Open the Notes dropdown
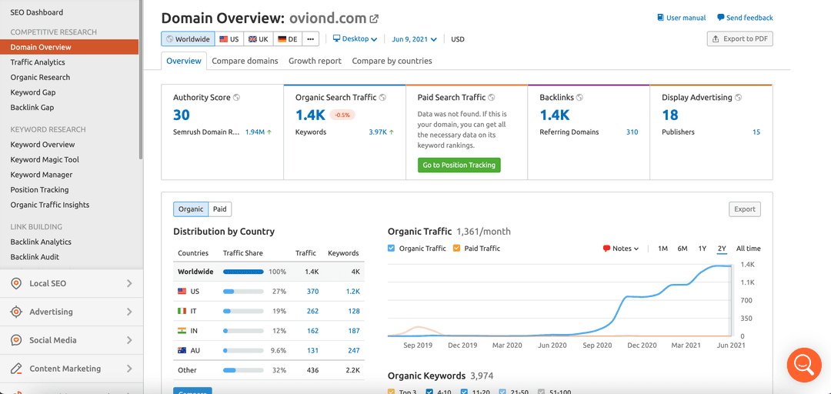The height and width of the screenshot is (394, 831). coord(621,249)
